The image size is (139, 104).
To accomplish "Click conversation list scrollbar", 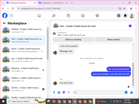I will point(48,44).
